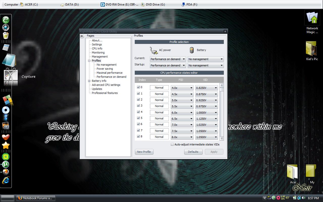Click the network connection tray icon

pos(299,198)
